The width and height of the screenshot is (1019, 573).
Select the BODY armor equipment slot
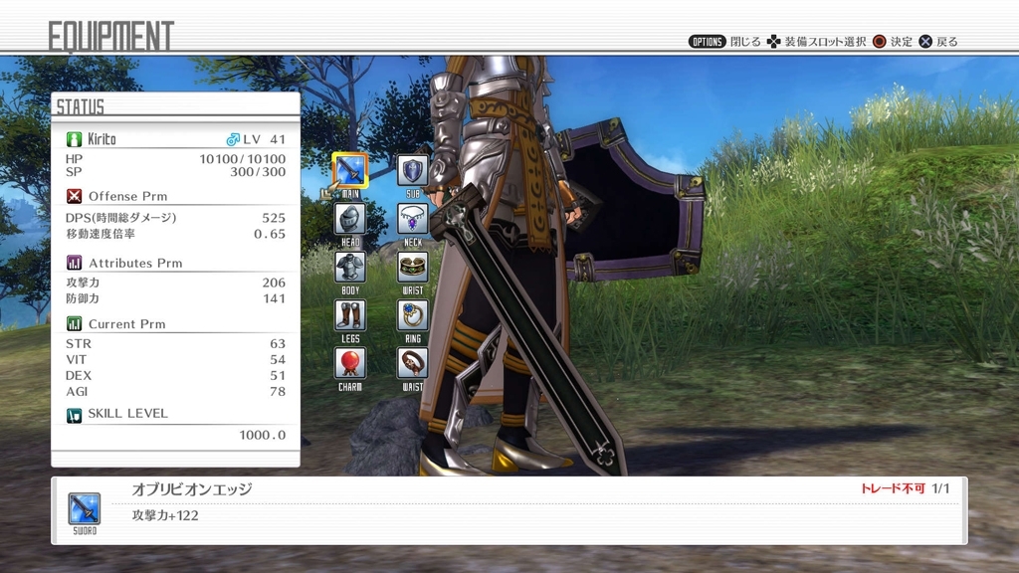[x=350, y=267]
